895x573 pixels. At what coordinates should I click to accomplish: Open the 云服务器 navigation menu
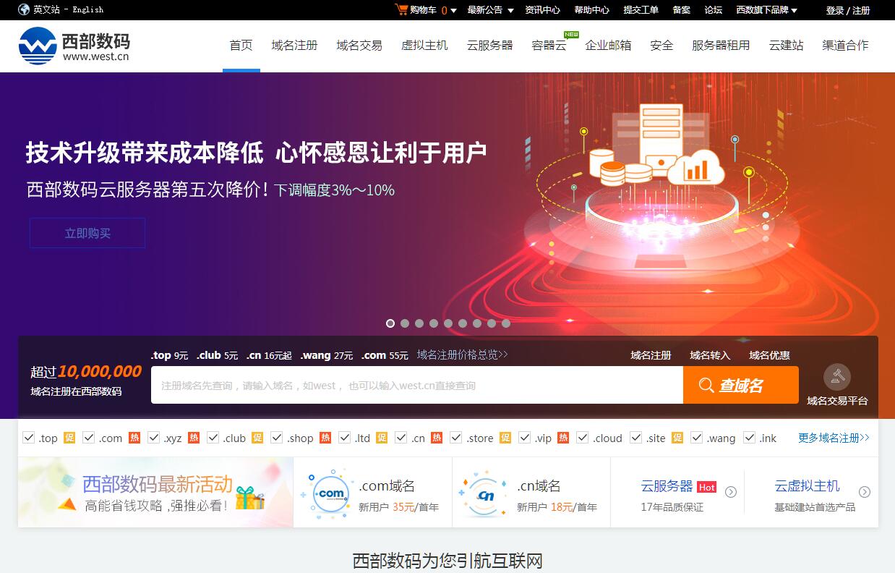[489, 45]
